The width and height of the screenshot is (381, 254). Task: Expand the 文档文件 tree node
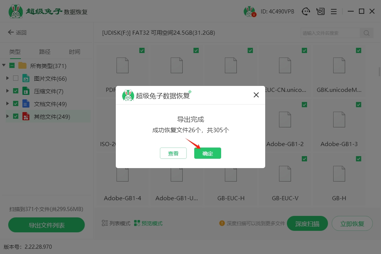click(7, 103)
